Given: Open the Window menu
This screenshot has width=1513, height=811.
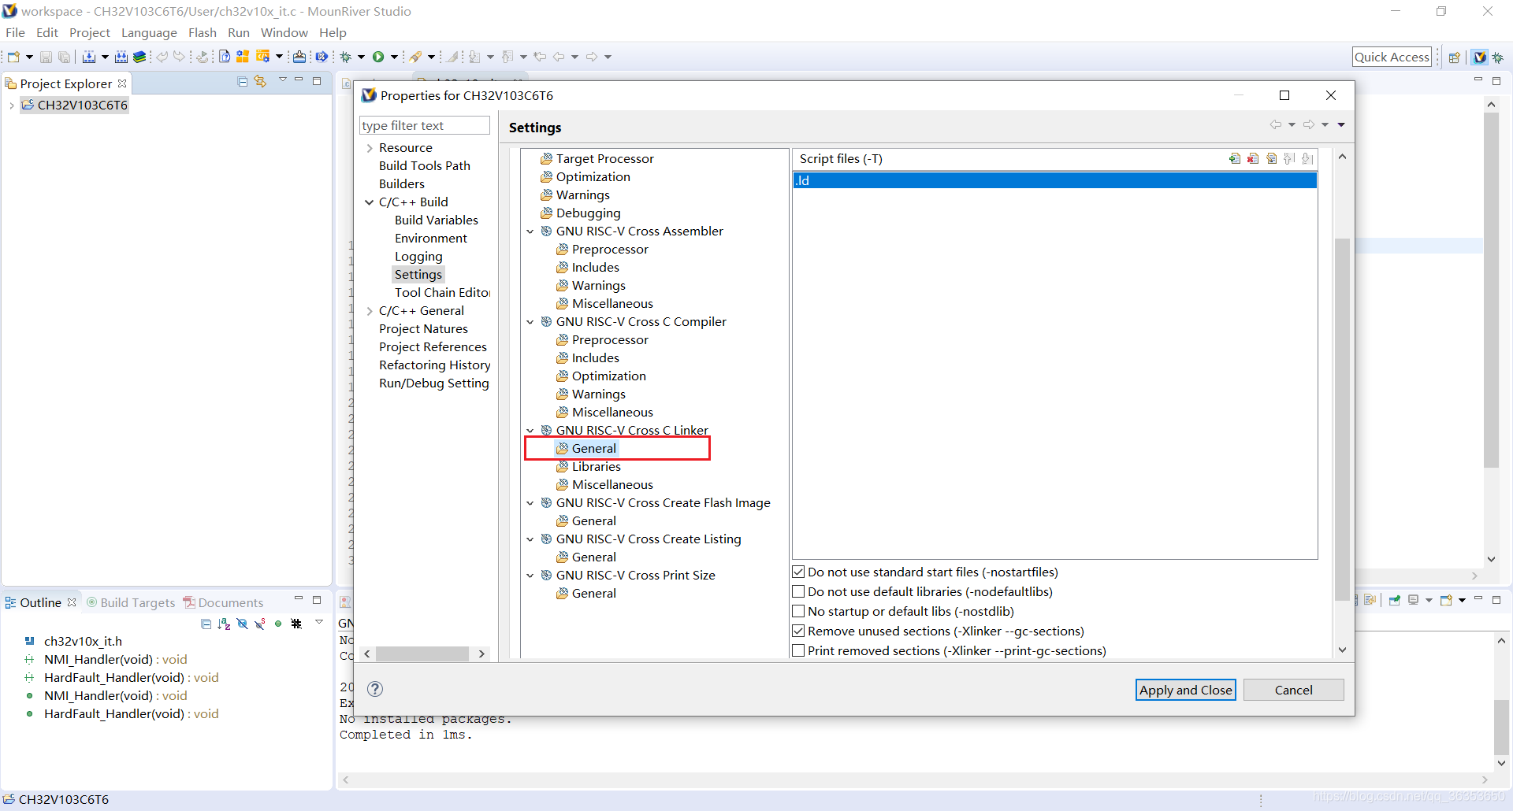Looking at the screenshot, I should (x=284, y=32).
